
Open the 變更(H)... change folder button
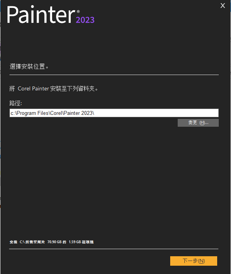(198, 123)
